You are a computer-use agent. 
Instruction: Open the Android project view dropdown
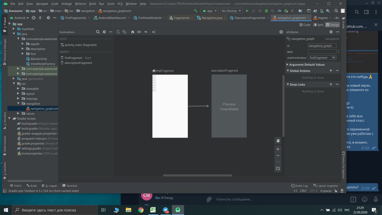pyautogui.click(x=19, y=18)
